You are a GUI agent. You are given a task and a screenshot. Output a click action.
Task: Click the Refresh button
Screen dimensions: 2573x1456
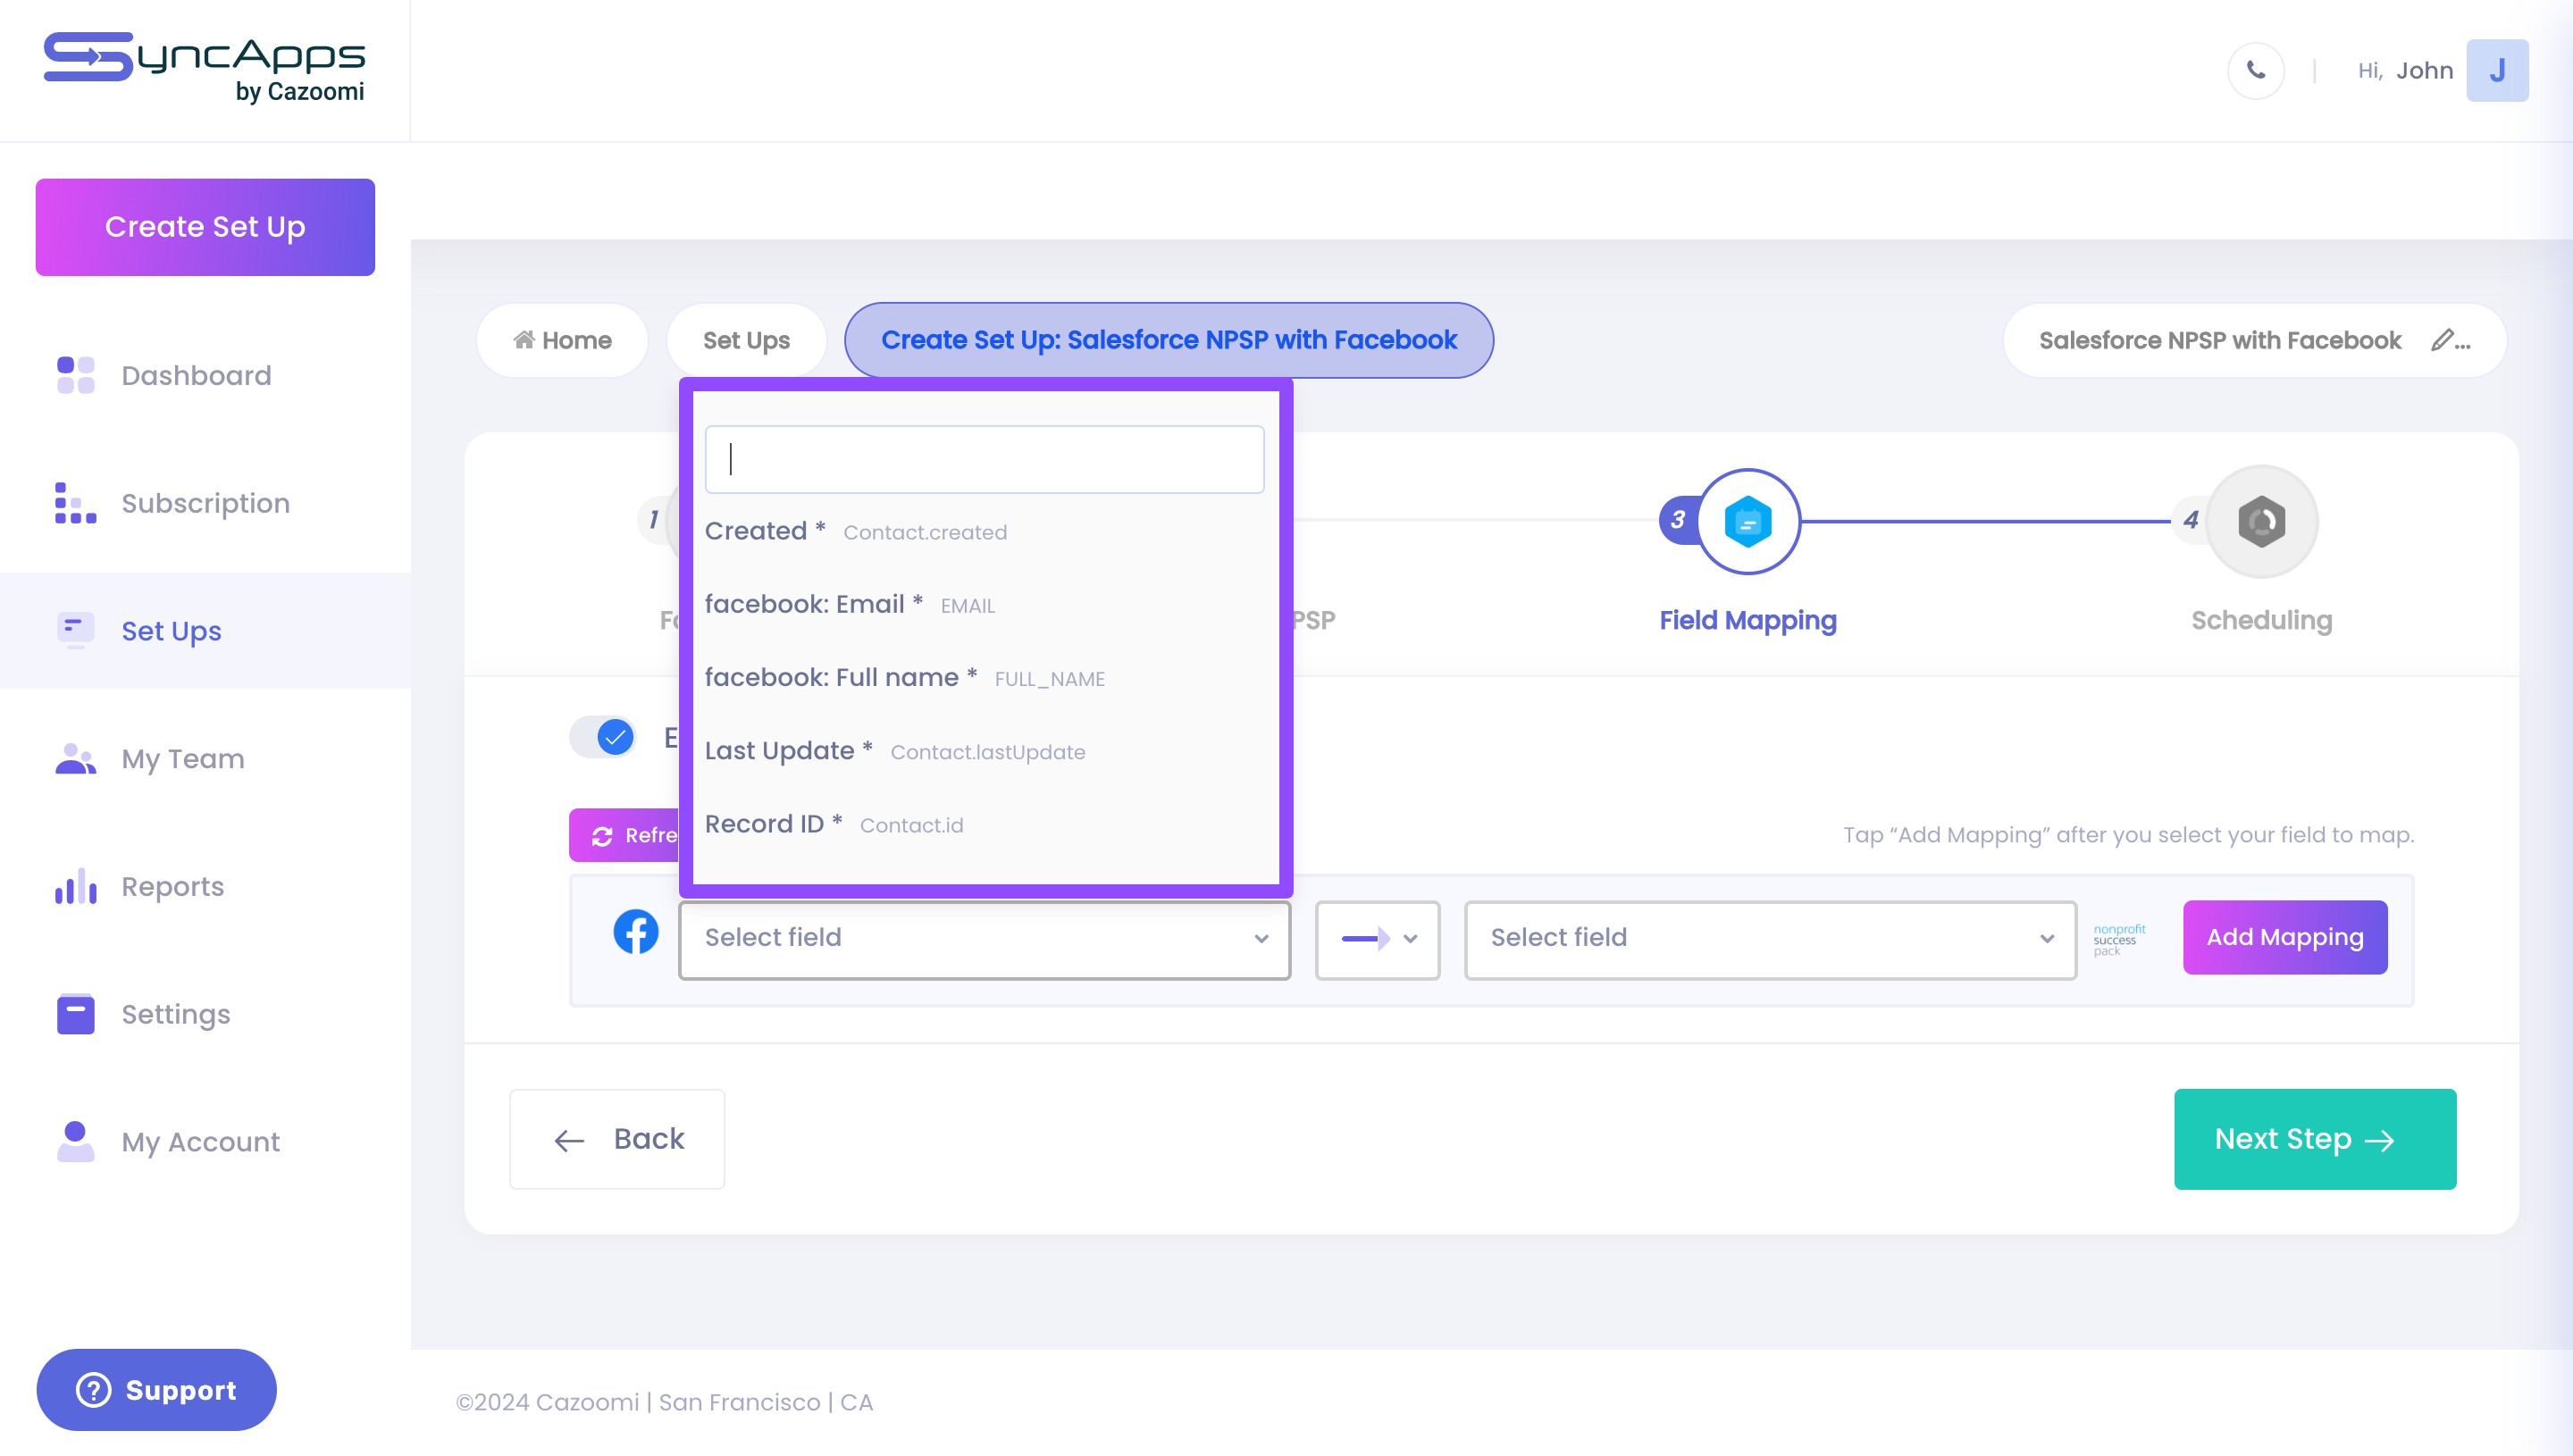(x=625, y=835)
